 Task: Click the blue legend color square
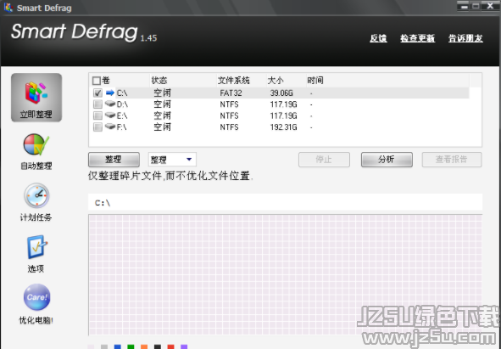coord(118,347)
